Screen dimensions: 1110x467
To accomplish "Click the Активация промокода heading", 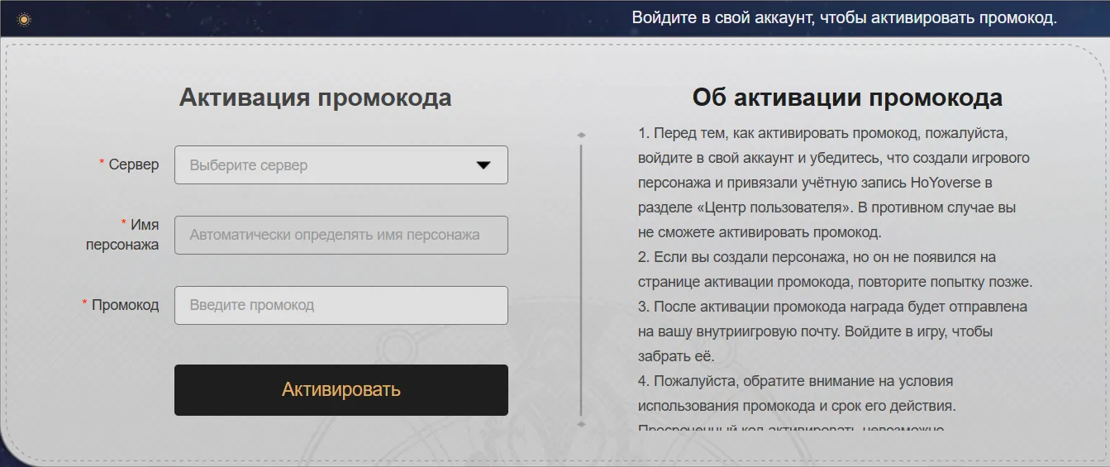I will 316,98.
